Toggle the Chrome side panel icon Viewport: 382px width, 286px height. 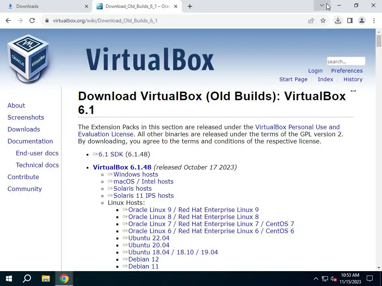350,21
